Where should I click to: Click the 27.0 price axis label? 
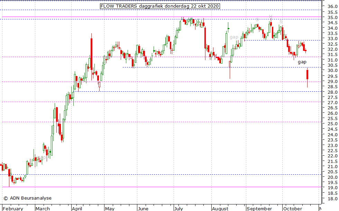pos(332,103)
